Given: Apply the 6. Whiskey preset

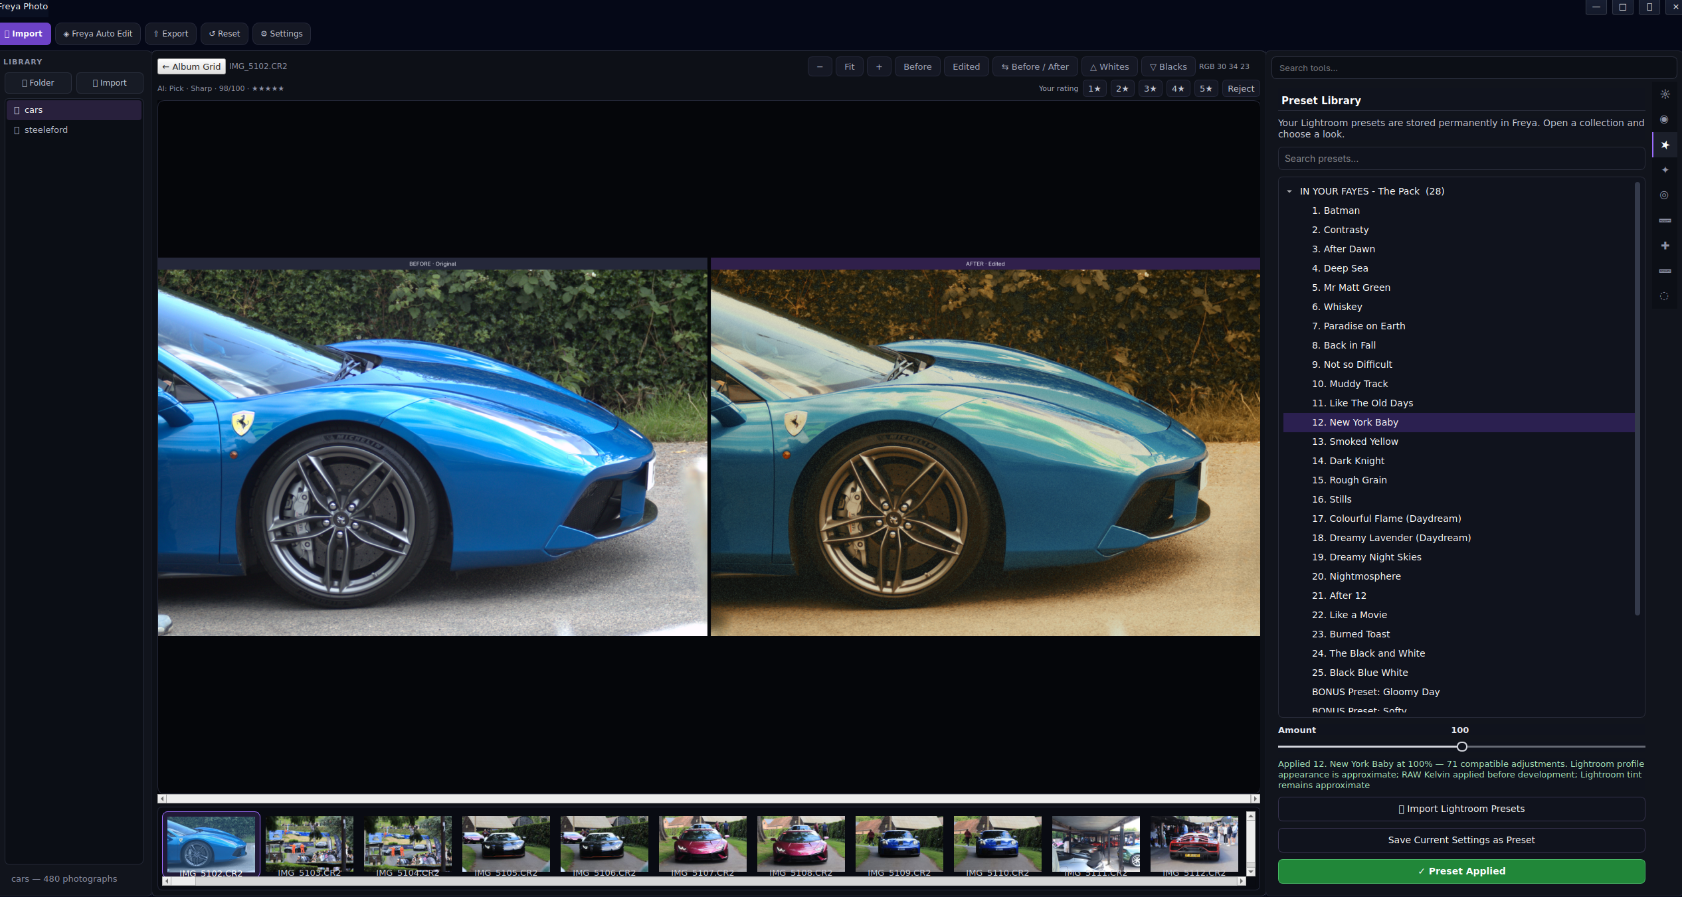Looking at the screenshot, I should [1459, 307].
